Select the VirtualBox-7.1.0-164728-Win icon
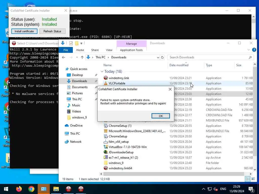Viewport: 259px width, 194px height. click(x=106, y=147)
